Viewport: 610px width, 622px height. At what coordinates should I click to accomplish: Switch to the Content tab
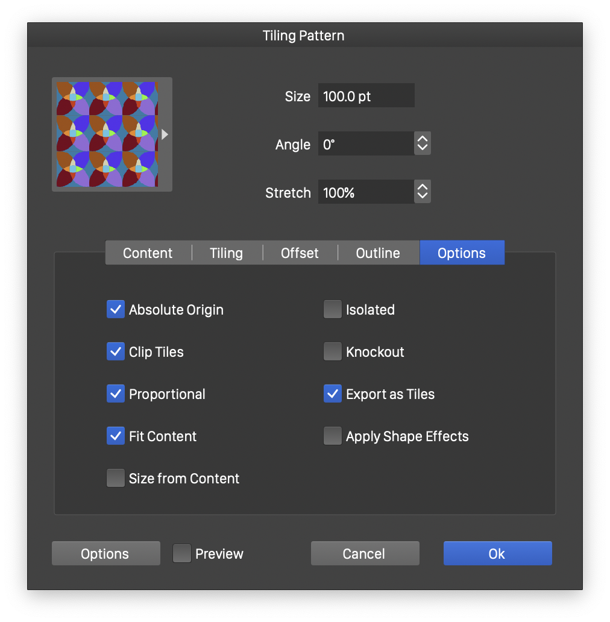(148, 253)
